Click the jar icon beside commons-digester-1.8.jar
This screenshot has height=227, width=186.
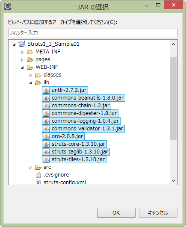pos(46,113)
